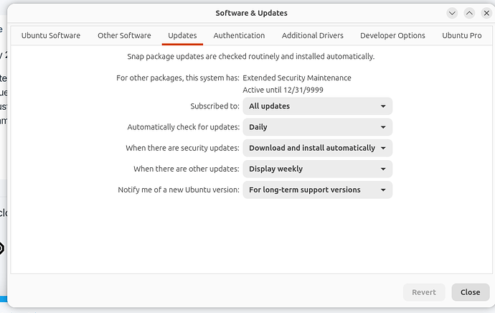Image resolution: width=495 pixels, height=313 pixels.
Task: Click the Revert button
Action: click(424, 292)
